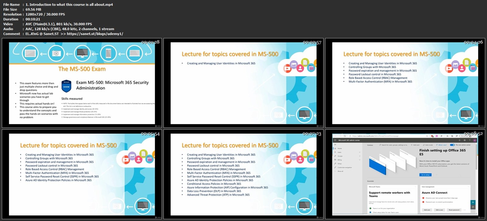
Task: Click the teal feedback button below help bubble
Action: [473, 207]
